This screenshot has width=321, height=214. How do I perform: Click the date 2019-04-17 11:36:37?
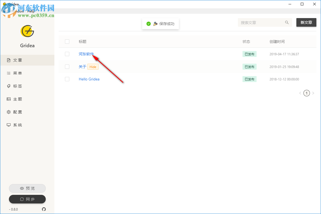[x=284, y=54]
